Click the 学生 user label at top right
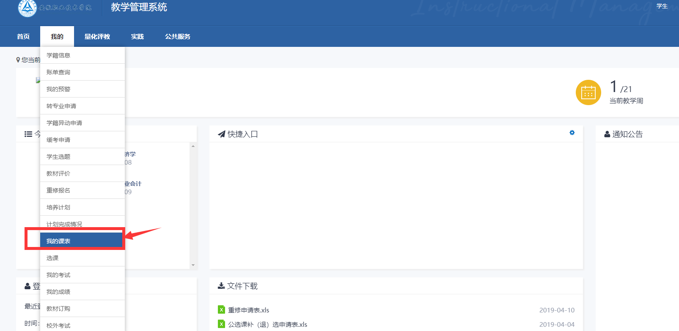 (662, 6)
